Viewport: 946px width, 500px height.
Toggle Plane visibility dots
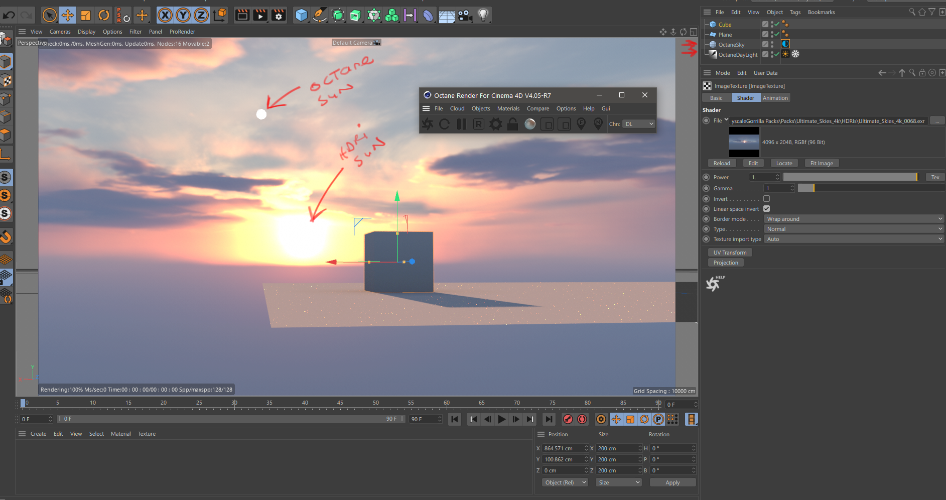(772, 34)
